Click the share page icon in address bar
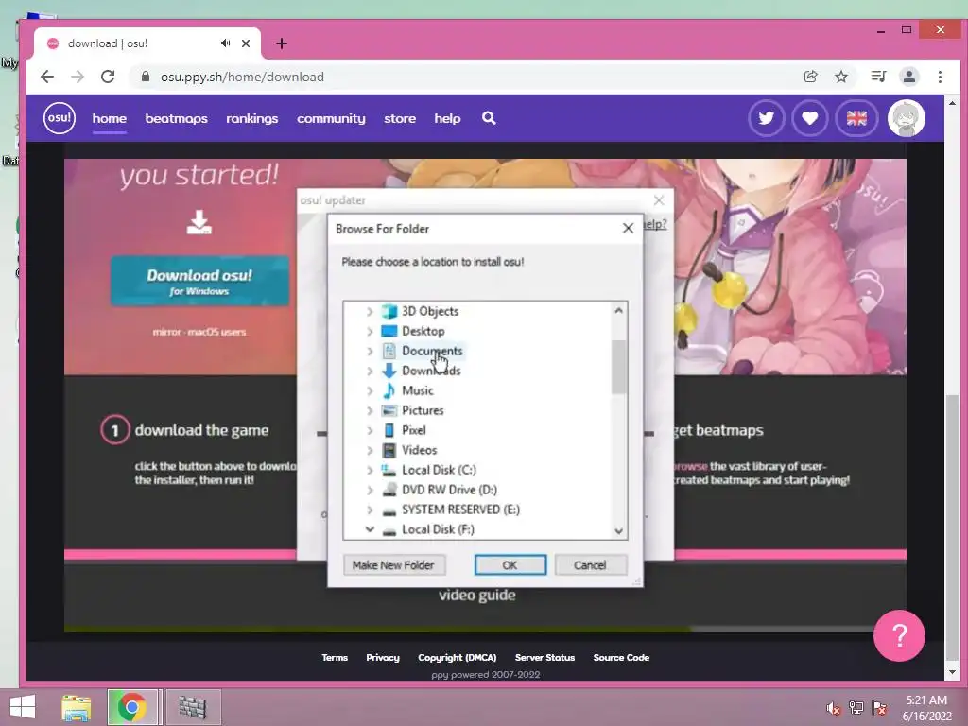 pyautogui.click(x=810, y=77)
